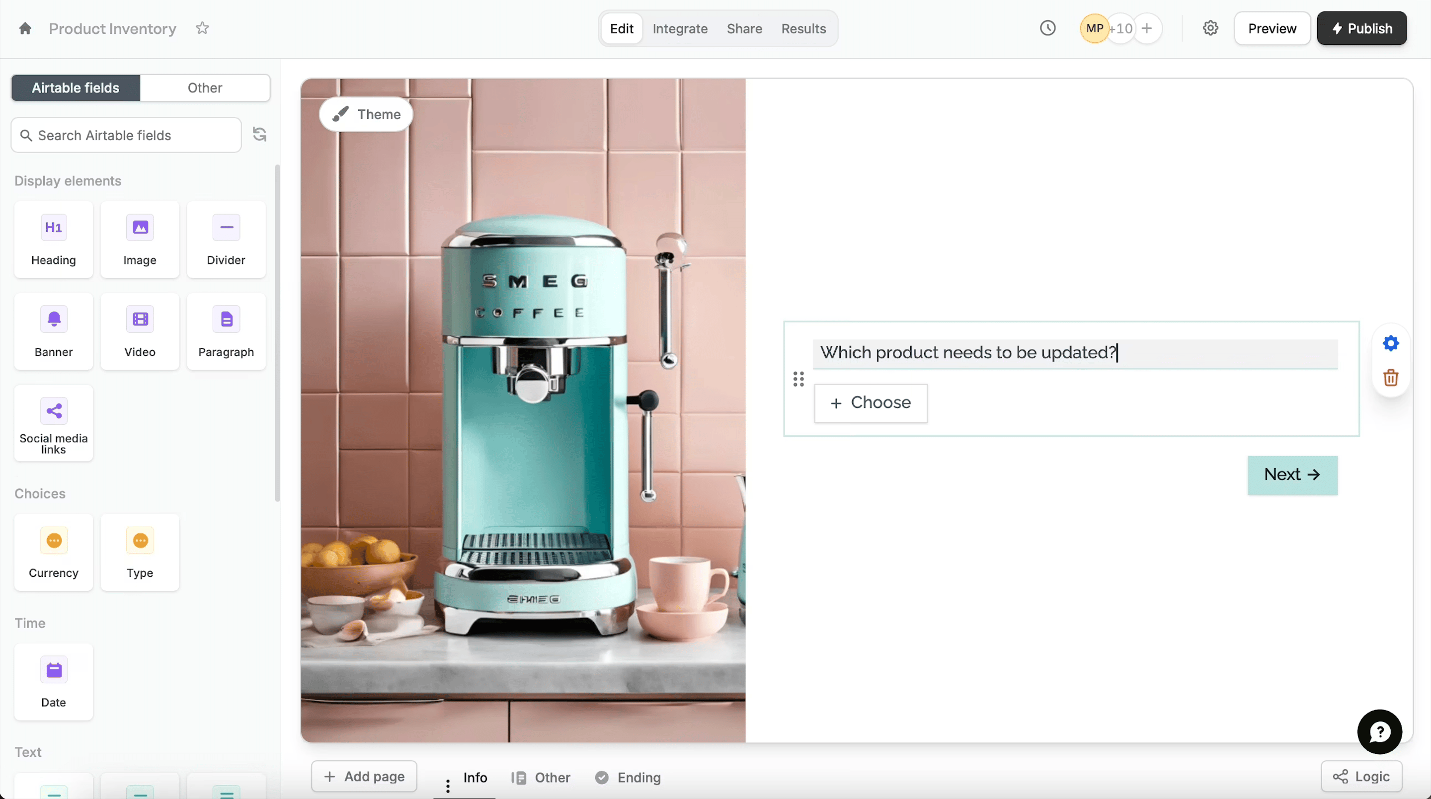Select the coffee machine cover image
This screenshot has height=799, width=1431.
(x=523, y=410)
